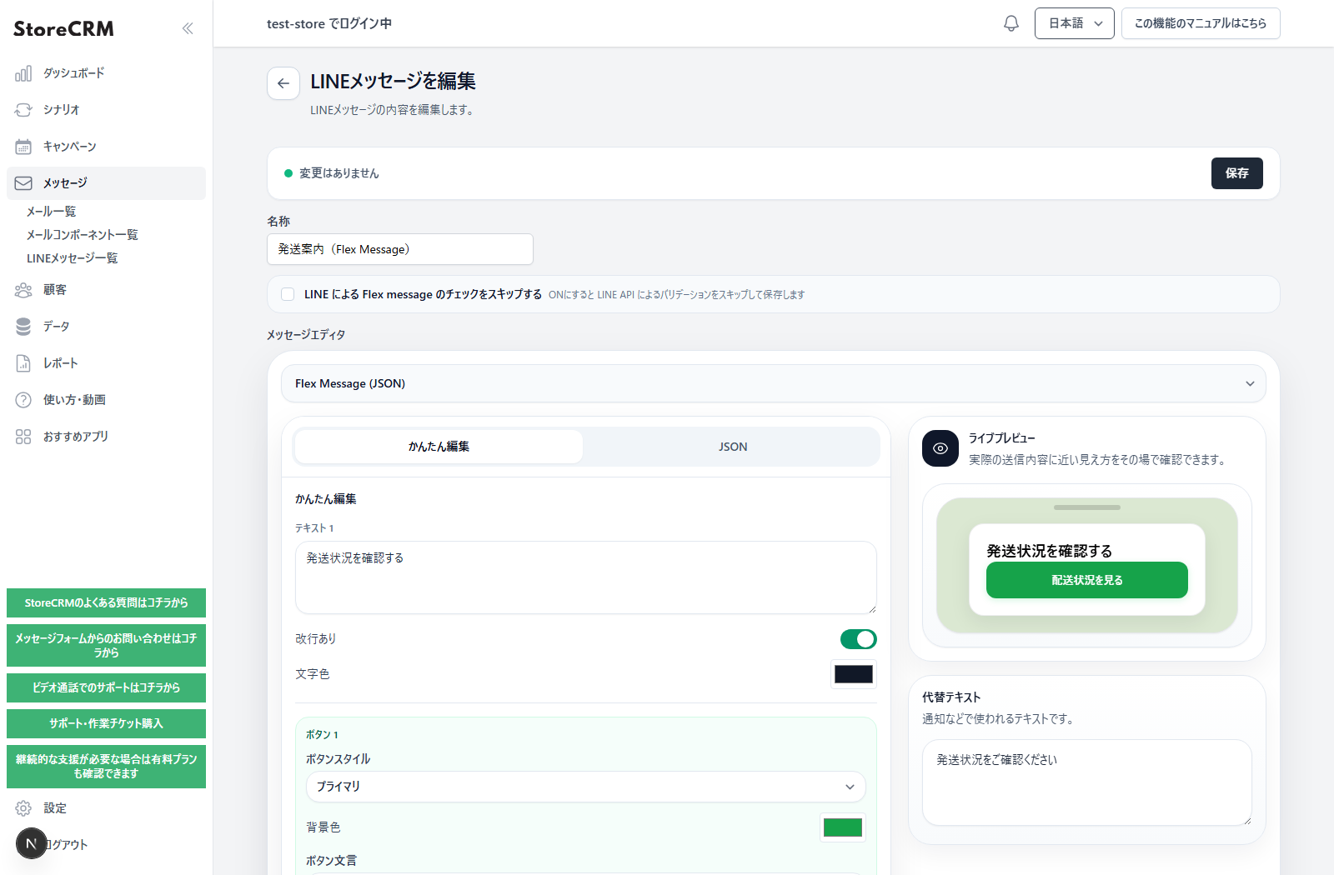Viewport: 1334px width, 875px height.
Task: Click the test-store でログイン中 text
Action: [x=329, y=24]
